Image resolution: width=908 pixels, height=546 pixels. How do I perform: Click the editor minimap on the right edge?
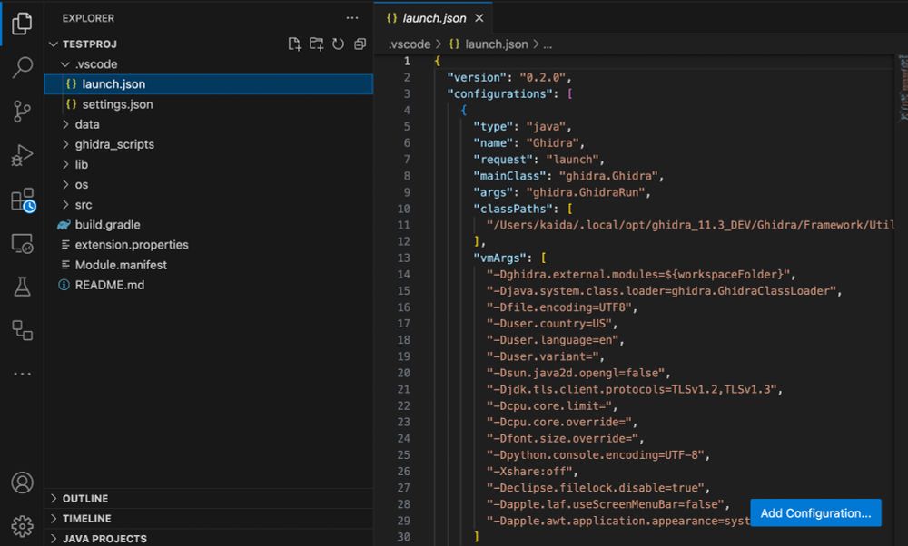(903, 87)
